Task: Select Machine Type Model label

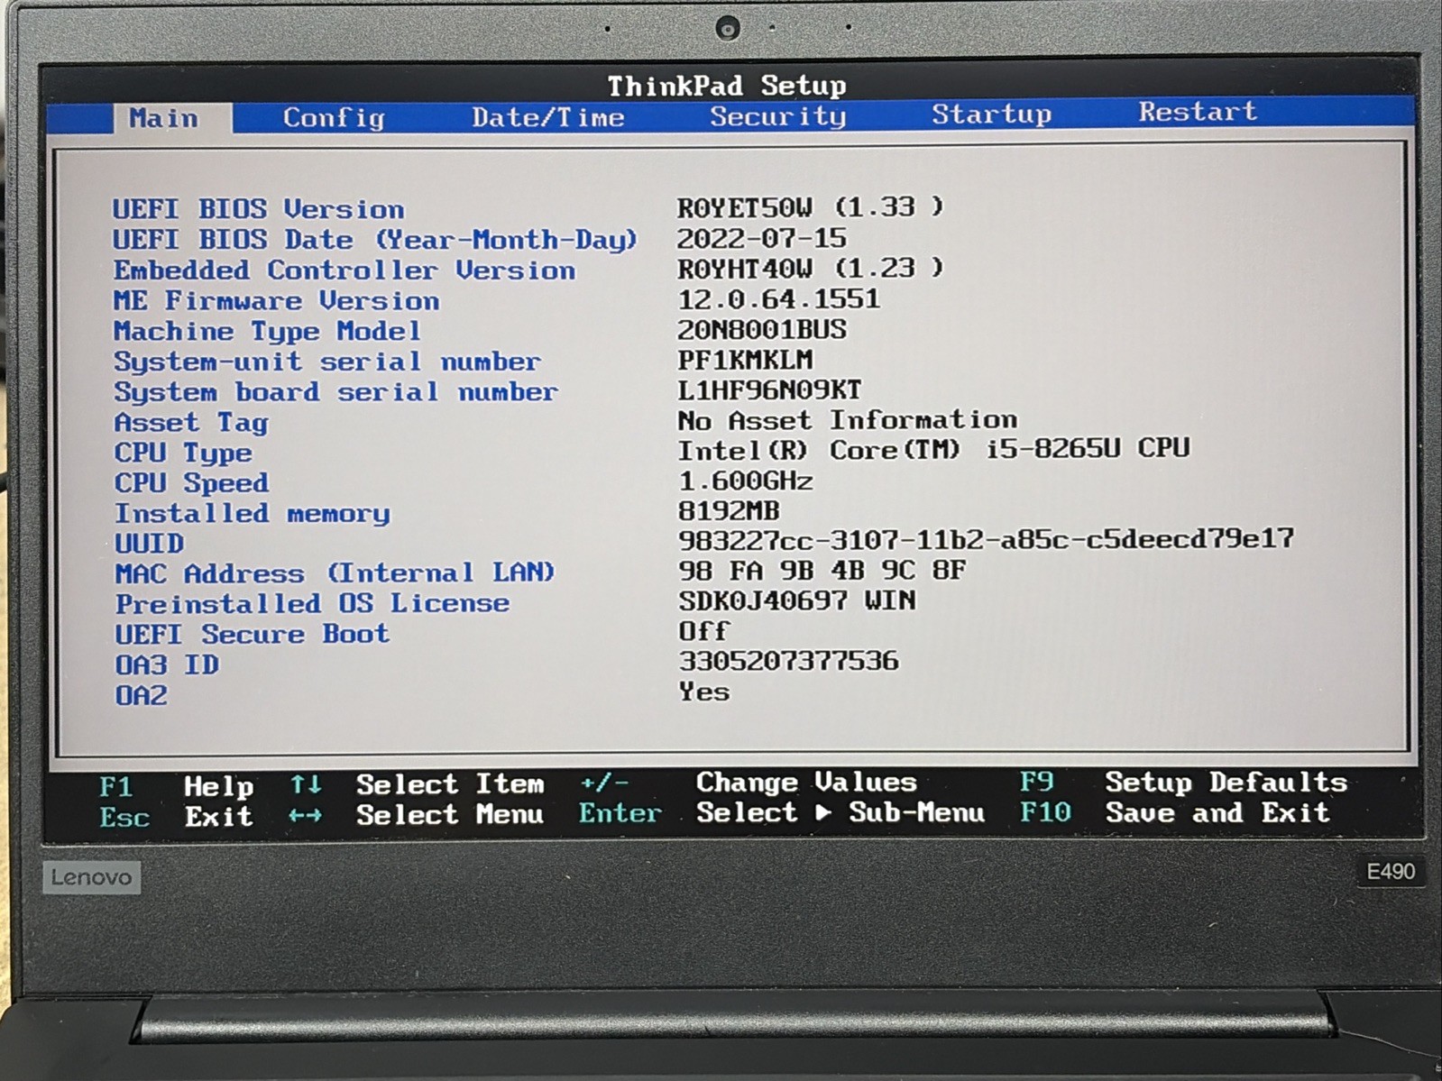Action: point(267,332)
